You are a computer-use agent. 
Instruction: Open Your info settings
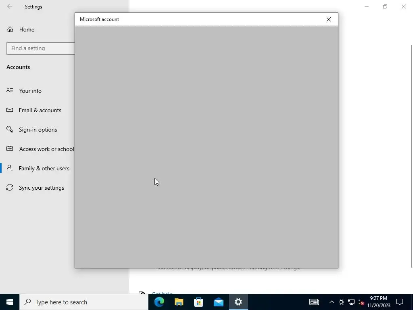30,91
